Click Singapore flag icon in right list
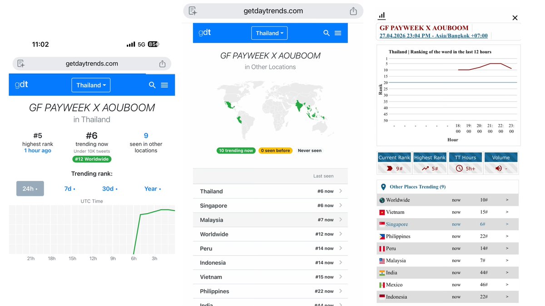The image size is (545, 306). click(382, 224)
